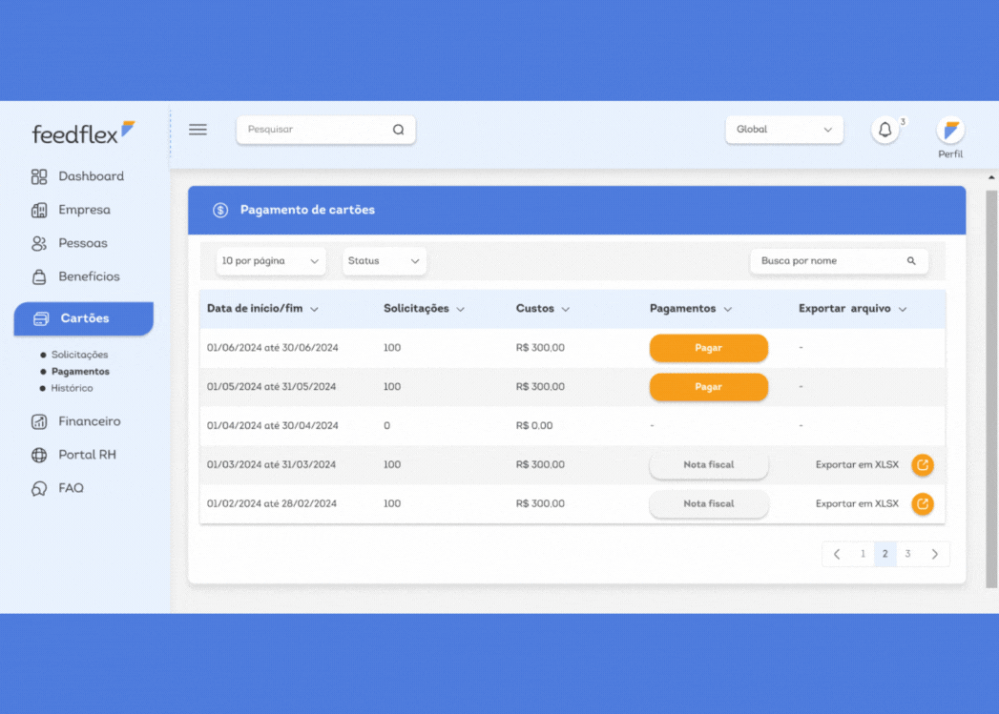The height and width of the screenshot is (714, 999).
Task: Go to Financeiro in the sidebar
Action: (89, 421)
